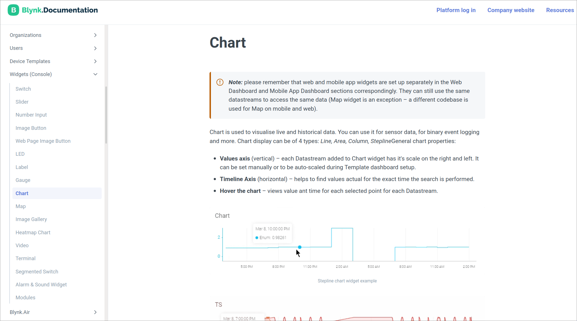Image resolution: width=577 pixels, height=321 pixels.
Task: Click the Gauge sidebar icon
Action: 23,180
